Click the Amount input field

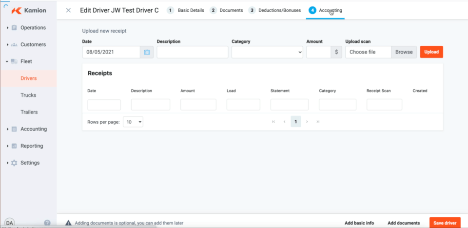click(x=318, y=52)
